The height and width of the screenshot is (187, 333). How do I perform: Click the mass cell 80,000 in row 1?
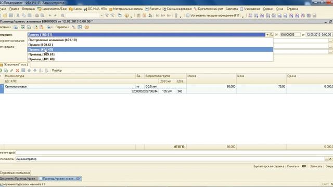[x=211, y=87]
